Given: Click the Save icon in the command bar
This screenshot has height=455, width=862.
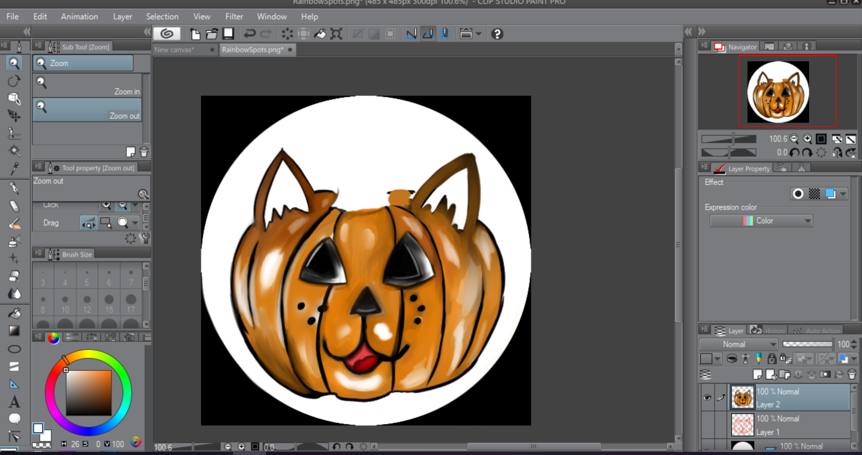Looking at the screenshot, I should pyautogui.click(x=229, y=34).
